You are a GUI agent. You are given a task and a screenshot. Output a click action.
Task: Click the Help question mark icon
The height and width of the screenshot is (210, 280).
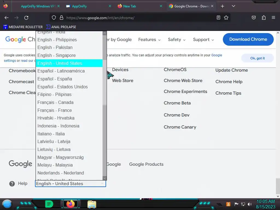[12, 183]
